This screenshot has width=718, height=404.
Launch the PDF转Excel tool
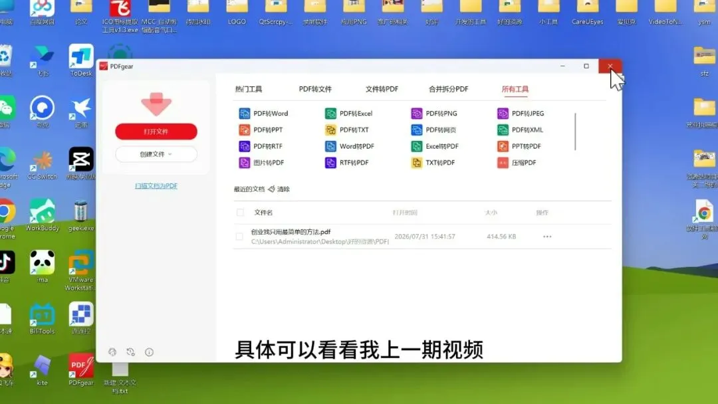349,114
